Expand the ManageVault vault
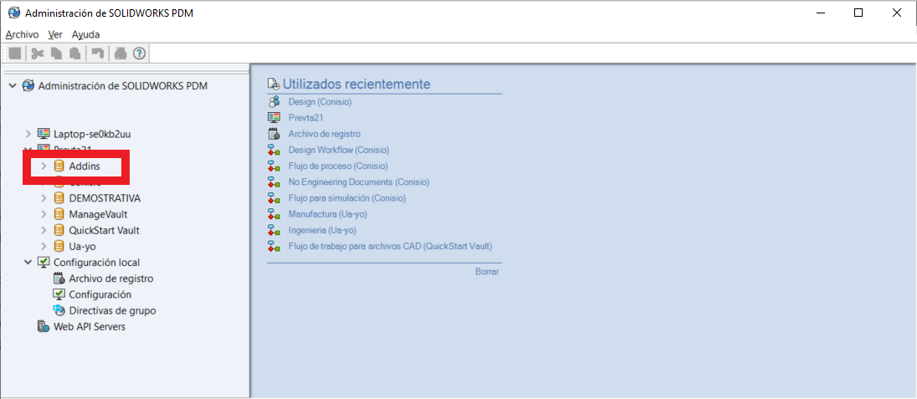Viewport: 917px width, 399px height. click(44, 214)
